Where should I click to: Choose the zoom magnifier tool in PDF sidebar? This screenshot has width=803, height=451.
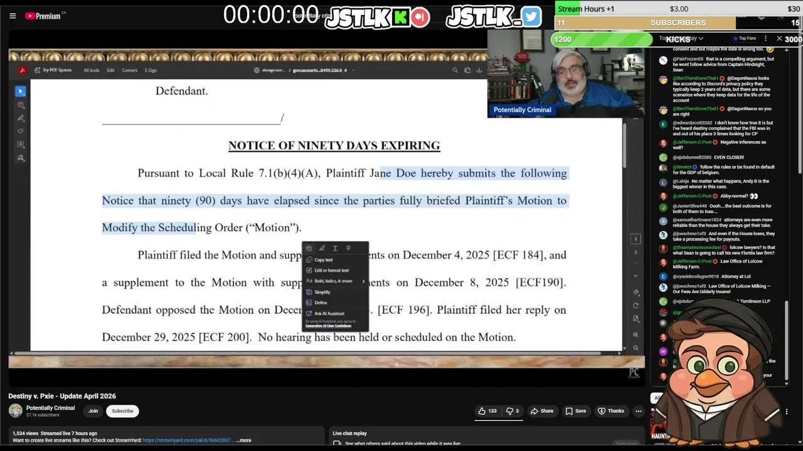(x=21, y=105)
